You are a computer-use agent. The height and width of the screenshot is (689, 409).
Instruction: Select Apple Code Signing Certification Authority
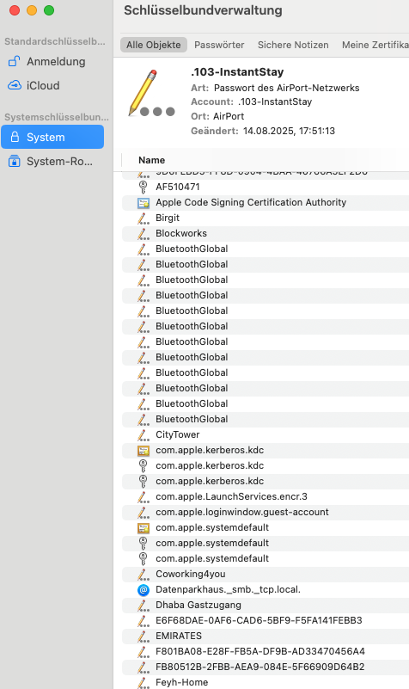click(266, 202)
